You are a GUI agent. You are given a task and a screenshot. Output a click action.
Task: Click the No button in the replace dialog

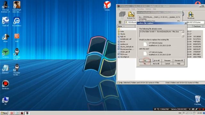pos(145,64)
